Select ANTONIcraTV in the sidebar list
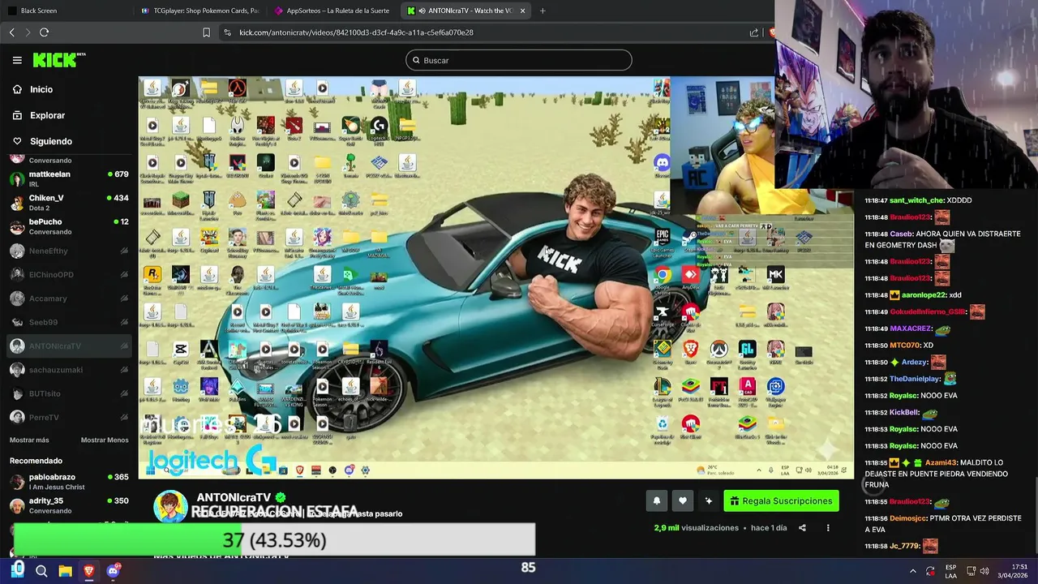Screen dimensions: 1038x584 click(69, 346)
